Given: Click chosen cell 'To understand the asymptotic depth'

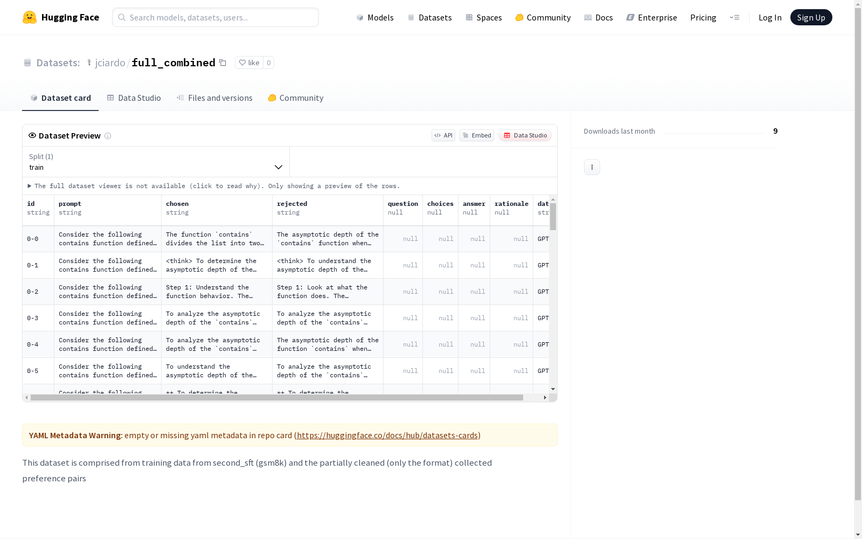Looking at the screenshot, I should (x=217, y=371).
